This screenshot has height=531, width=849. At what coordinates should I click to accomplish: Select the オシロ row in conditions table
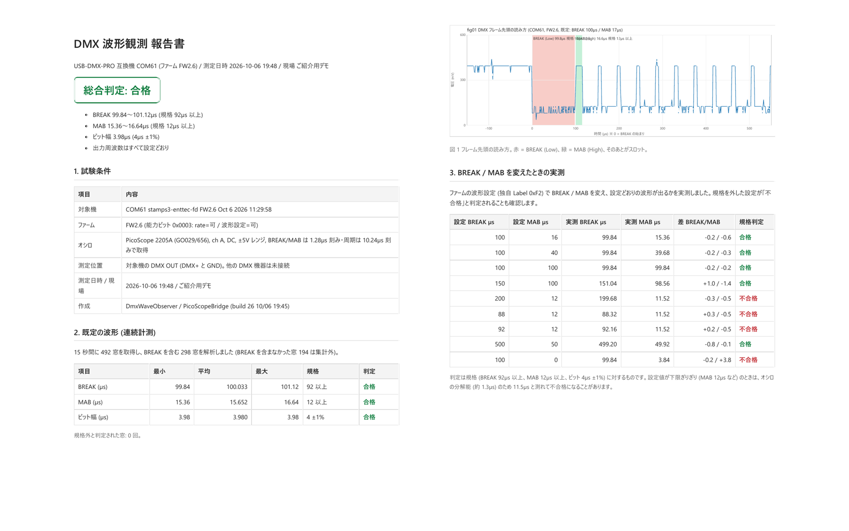click(236, 245)
